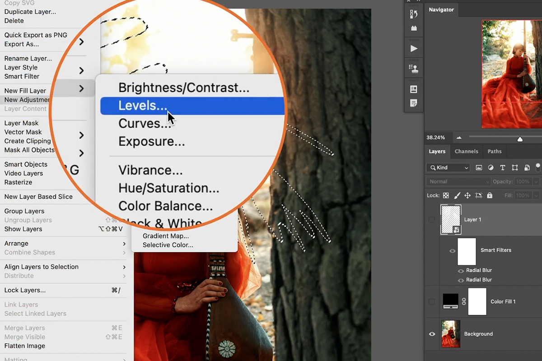Filter adjustment layers using the half-circle icon

491,167
